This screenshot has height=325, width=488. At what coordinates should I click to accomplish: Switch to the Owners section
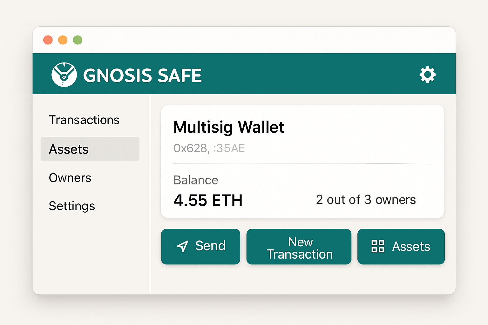pos(70,178)
